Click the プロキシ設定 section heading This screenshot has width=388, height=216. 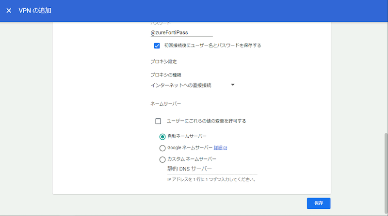coord(163,62)
